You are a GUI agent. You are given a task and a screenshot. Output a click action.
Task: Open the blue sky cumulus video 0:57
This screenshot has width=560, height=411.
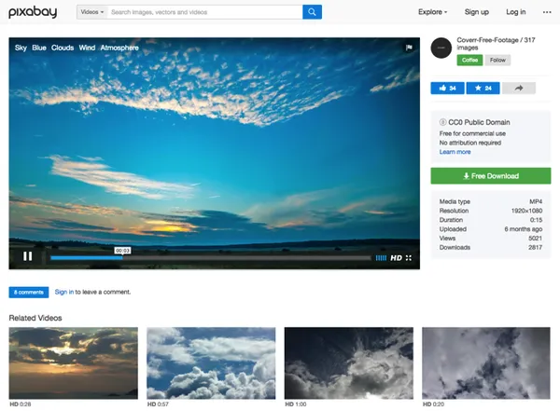pyautogui.click(x=211, y=363)
